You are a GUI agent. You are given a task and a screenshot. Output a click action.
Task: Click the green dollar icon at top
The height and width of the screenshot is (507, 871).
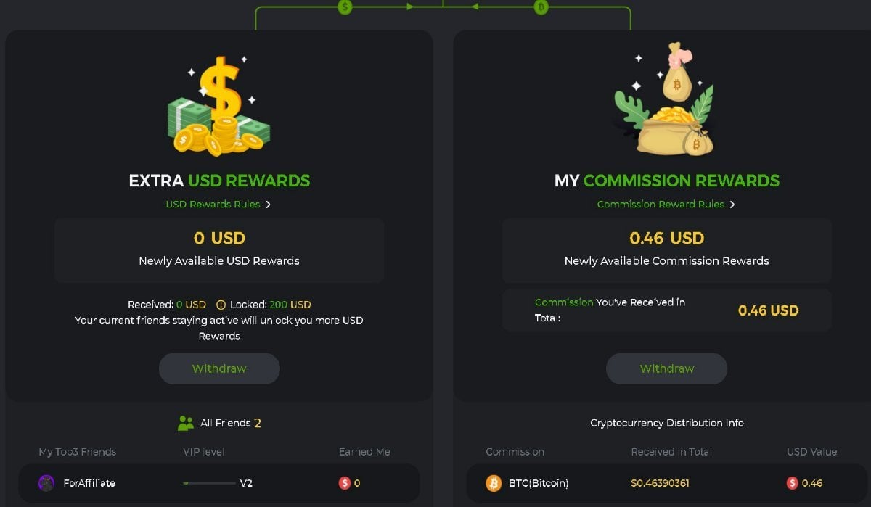345,7
